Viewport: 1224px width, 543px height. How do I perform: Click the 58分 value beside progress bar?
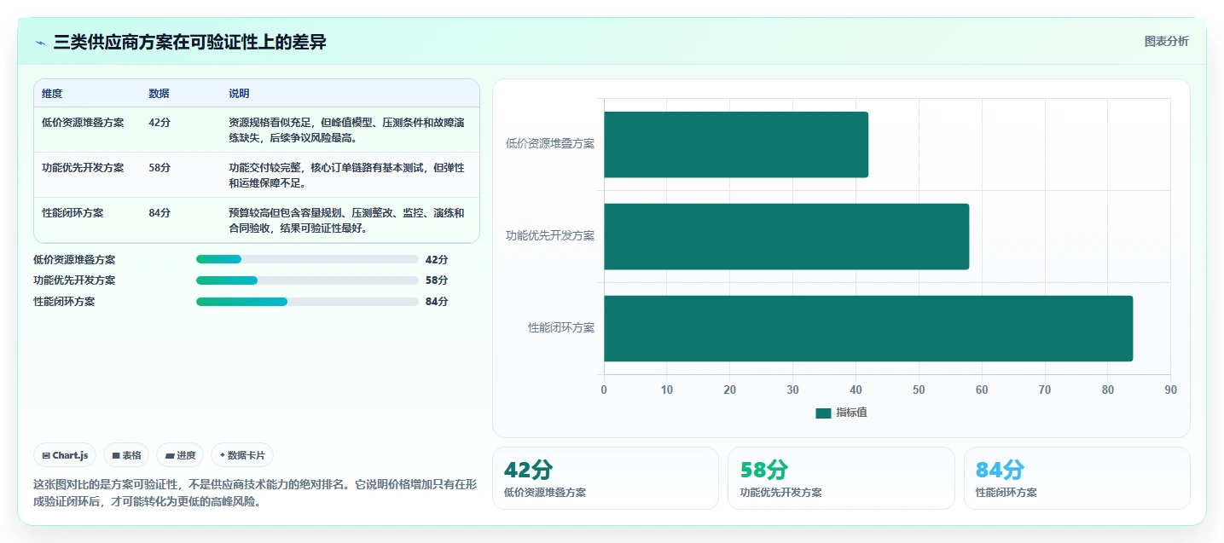pos(437,280)
